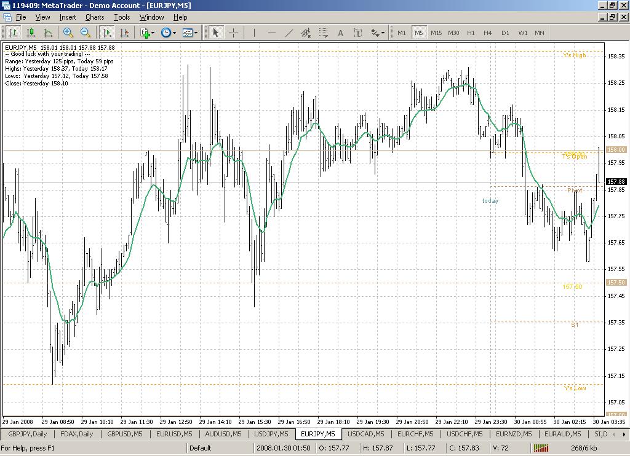Viewport: 630px width, 456px height.
Task: Switch to the GBPUSD,M5 chart tab
Action: point(125,434)
